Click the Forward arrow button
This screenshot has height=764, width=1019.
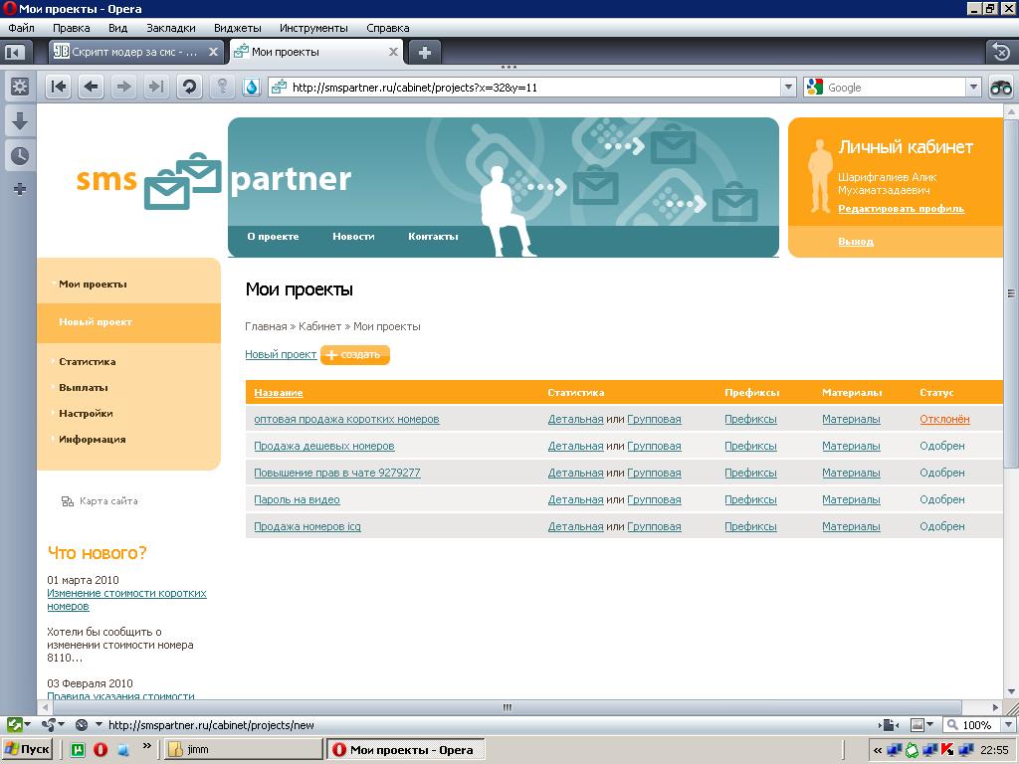[123, 87]
